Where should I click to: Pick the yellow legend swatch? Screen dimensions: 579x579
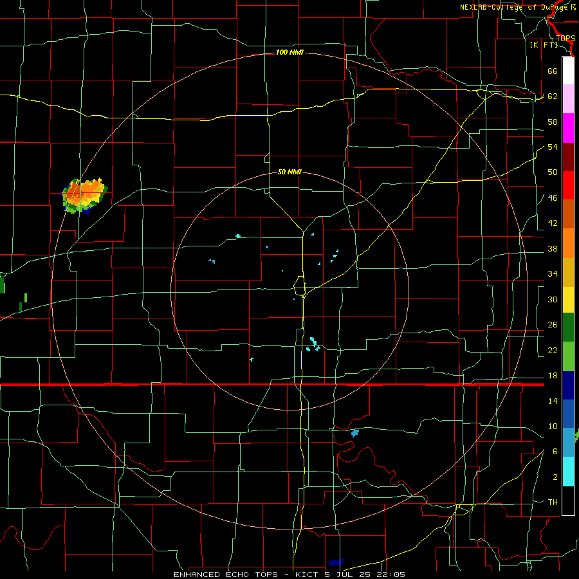568,300
